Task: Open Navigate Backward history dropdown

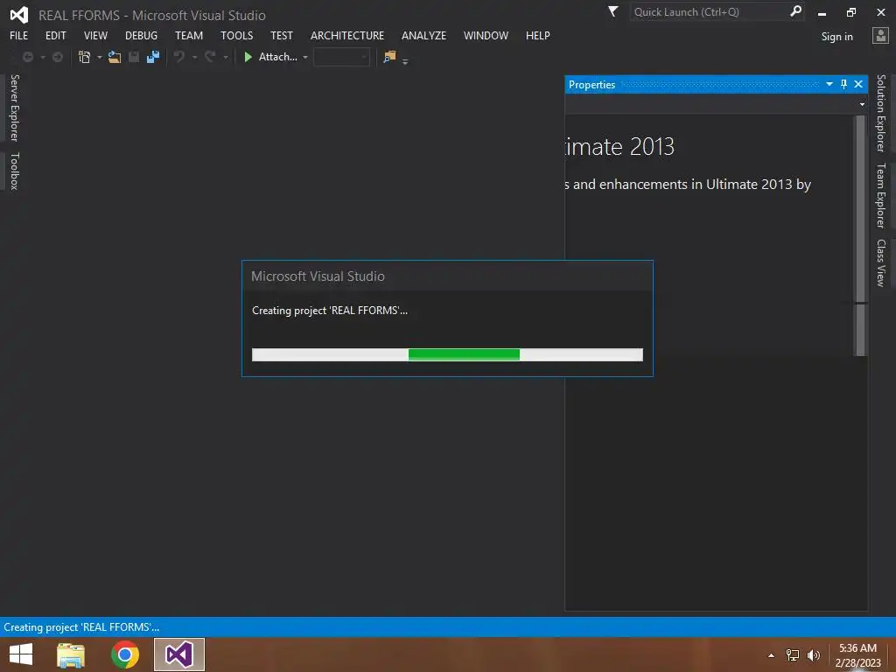Action: point(43,58)
